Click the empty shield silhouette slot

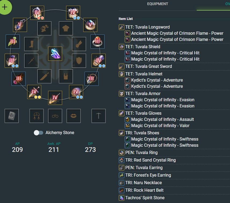click(x=79, y=61)
